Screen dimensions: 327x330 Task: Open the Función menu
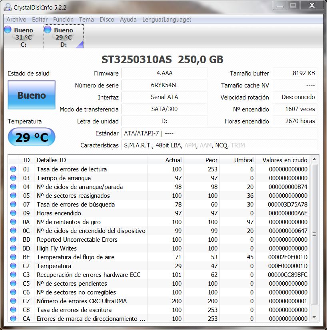click(x=63, y=20)
